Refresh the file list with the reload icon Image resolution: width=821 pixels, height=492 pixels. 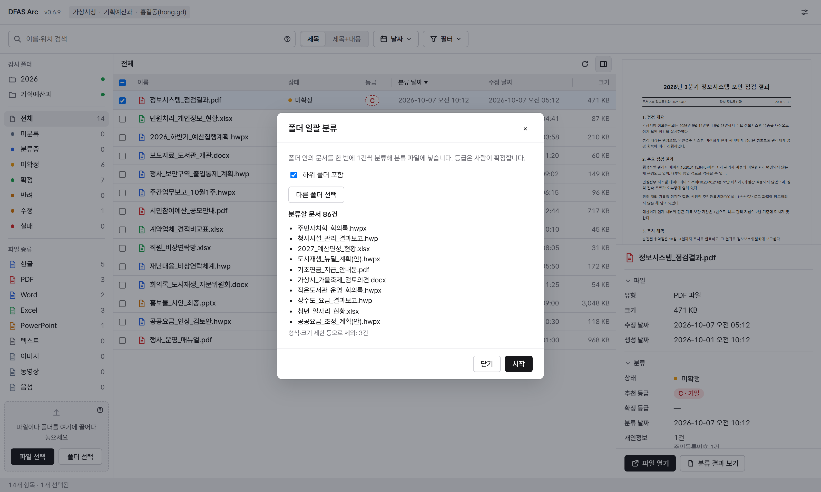585,64
